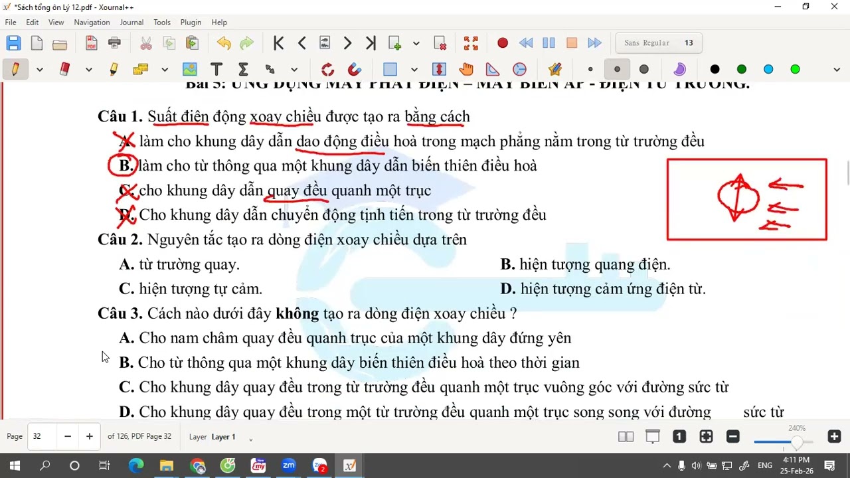
Task: Expand the Eraser options dropdown
Action: point(89,69)
